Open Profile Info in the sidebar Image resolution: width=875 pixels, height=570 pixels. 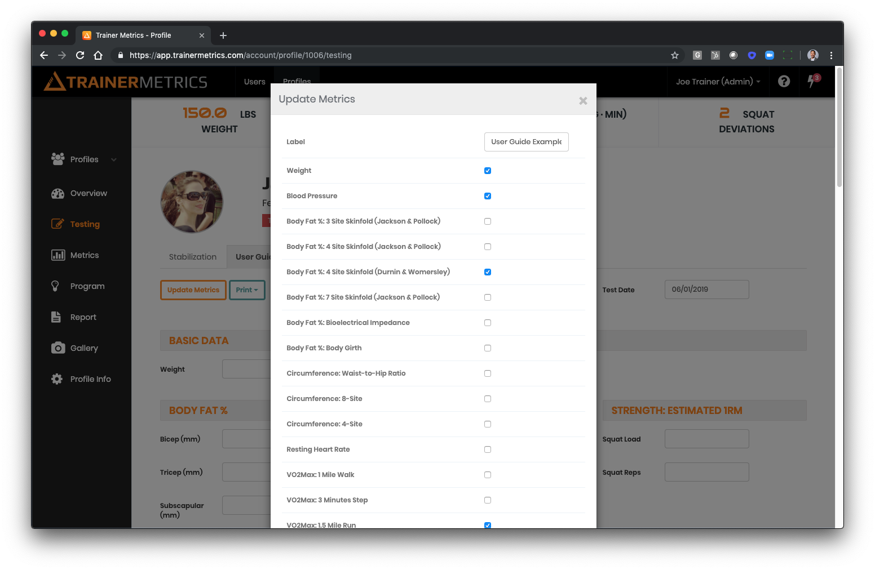click(81, 379)
